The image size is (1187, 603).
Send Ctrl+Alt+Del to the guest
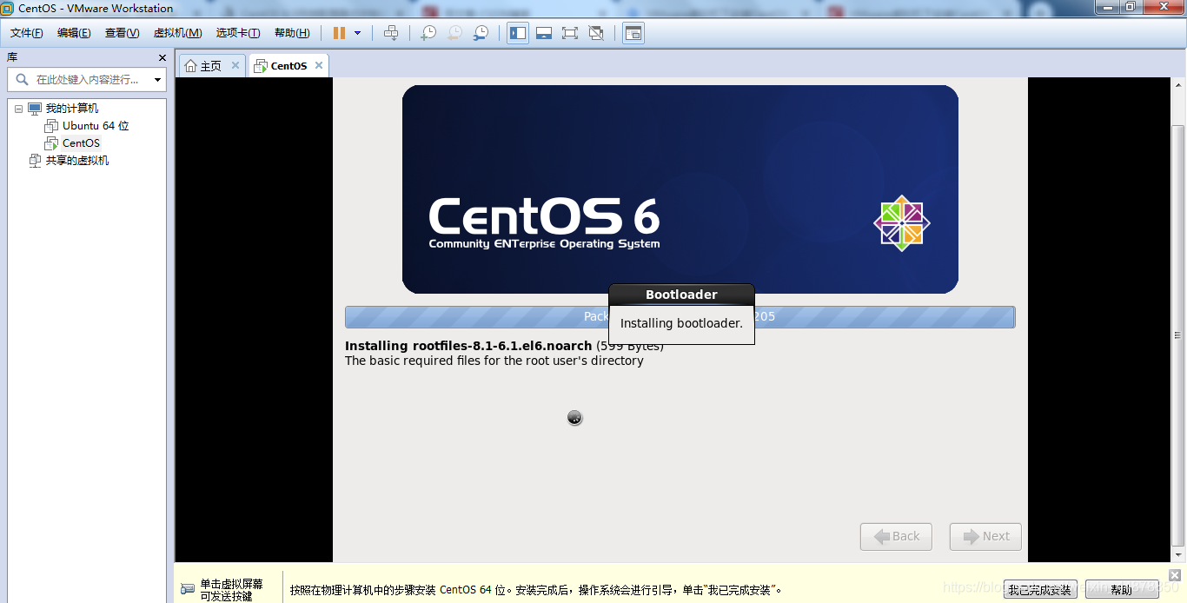pyautogui.click(x=391, y=33)
